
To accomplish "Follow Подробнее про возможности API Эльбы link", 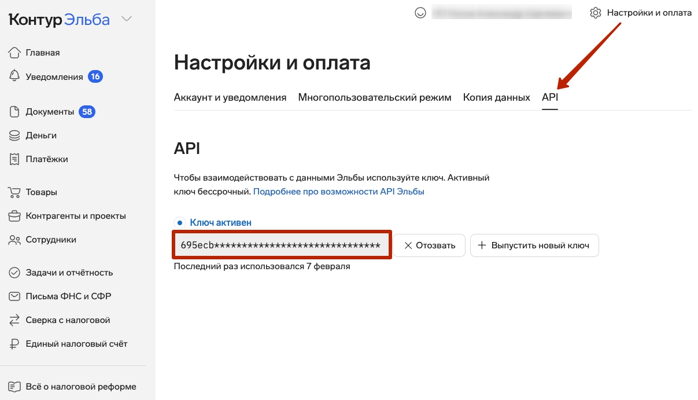I will (339, 191).
